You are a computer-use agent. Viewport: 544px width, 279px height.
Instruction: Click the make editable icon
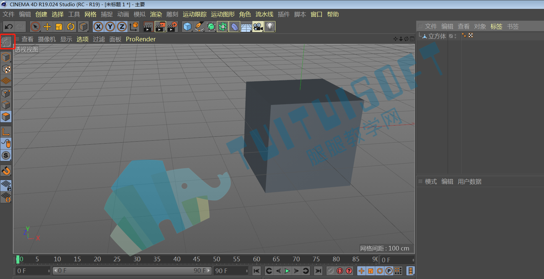click(x=6, y=42)
